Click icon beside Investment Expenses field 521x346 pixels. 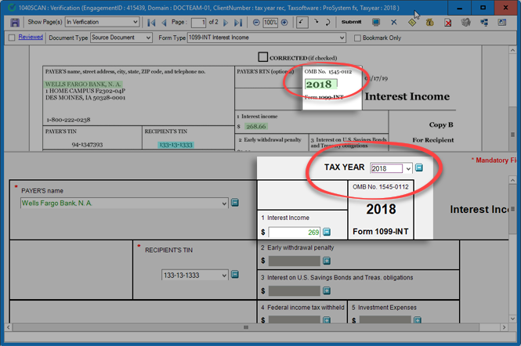click(x=418, y=319)
